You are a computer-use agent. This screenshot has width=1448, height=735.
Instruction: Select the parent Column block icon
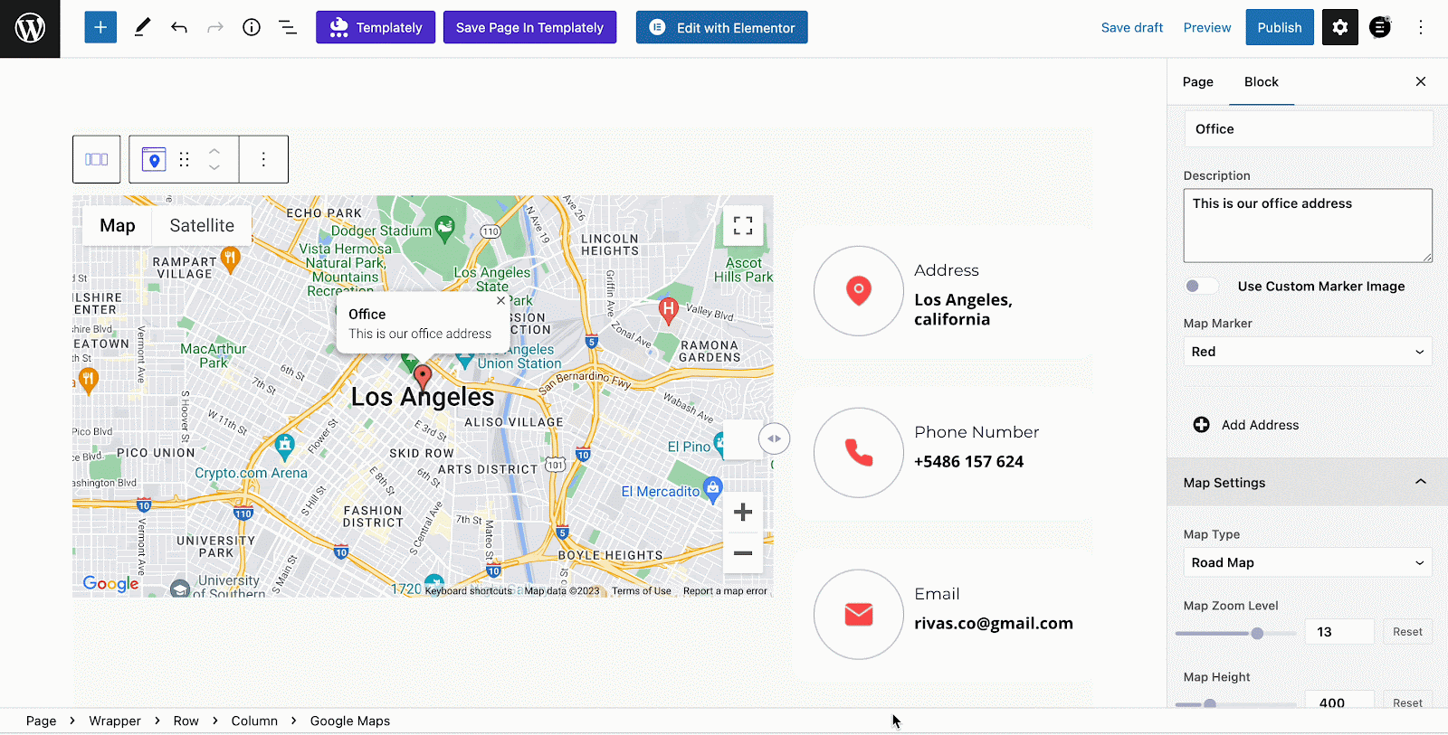(97, 159)
